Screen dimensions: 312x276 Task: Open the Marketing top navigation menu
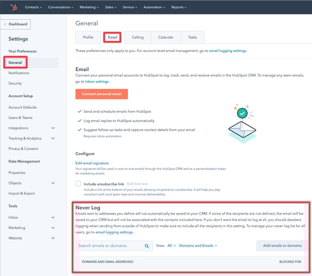(x=89, y=7)
